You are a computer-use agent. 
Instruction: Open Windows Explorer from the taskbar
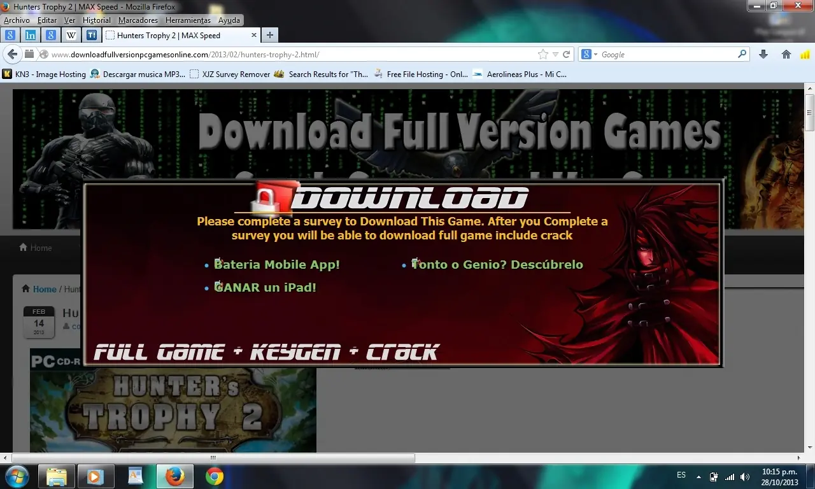[57, 476]
